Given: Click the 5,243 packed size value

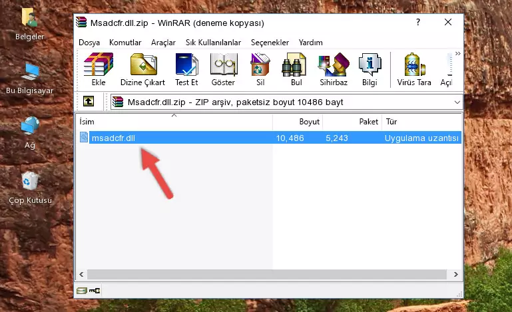Looking at the screenshot, I should click(337, 138).
